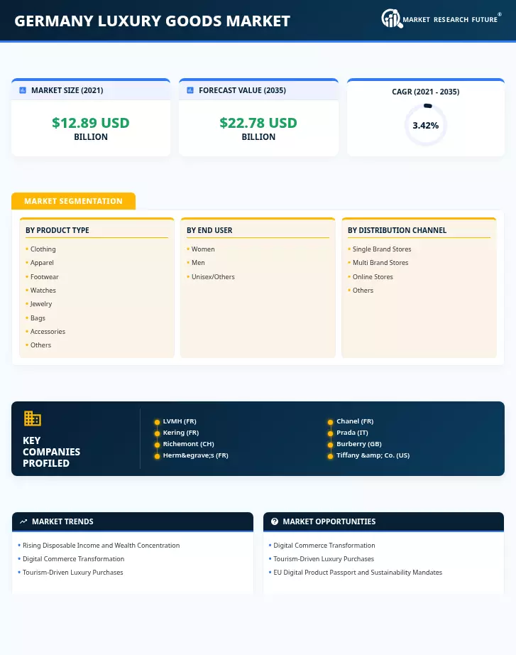Image resolution: width=516 pixels, height=655 pixels.
Task: Click the question mark icon beside Market Opportunities
Action: tap(275, 521)
